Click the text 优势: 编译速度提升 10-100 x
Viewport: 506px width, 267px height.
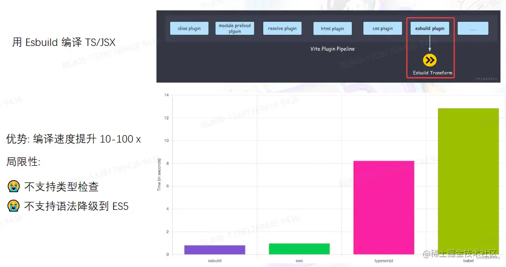73,139
